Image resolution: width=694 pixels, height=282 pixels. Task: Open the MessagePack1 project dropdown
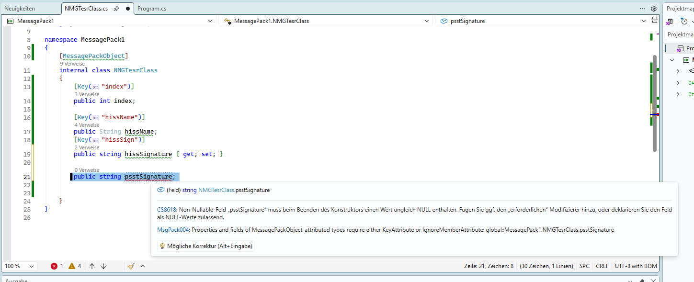click(x=110, y=21)
